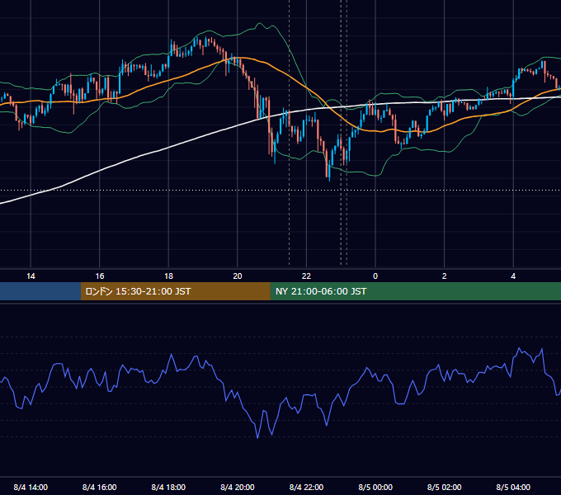Click hour label 22 on price chart axis

306,276
